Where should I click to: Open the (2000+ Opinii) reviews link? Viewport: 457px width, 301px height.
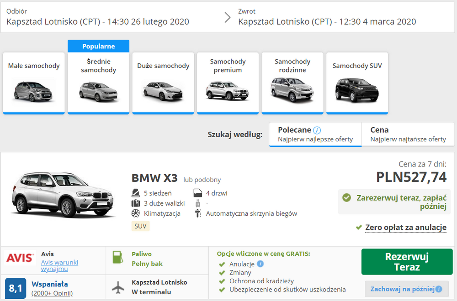point(52,293)
